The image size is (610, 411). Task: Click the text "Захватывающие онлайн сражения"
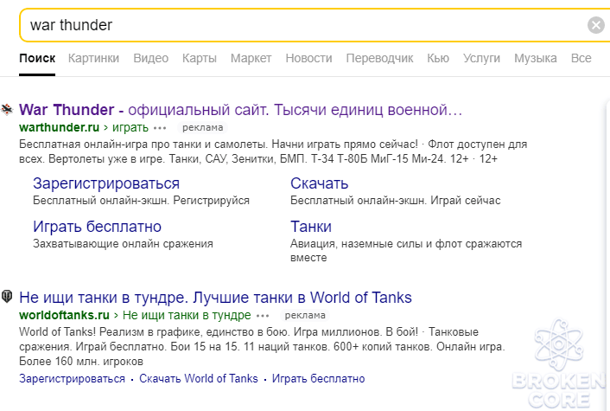tap(123, 244)
